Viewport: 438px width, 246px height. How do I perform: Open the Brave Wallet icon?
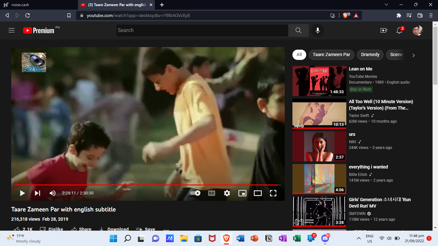point(420,15)
